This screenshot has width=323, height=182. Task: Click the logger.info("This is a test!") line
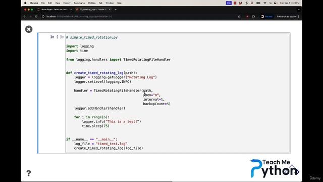pyautogui.click(x=112, y=121)
